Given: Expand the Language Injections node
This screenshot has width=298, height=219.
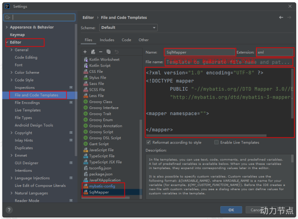Looking at the screenshot, I should pos(11,178).
